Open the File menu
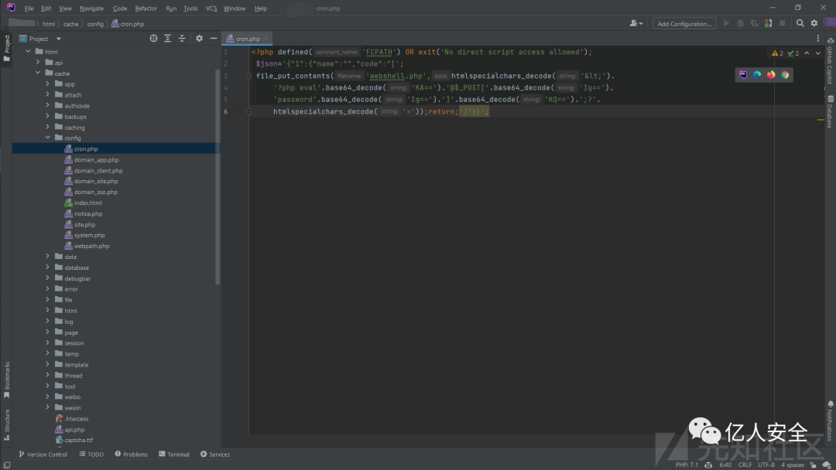Viewport: 836px width, 470px height. coord(29,9)
